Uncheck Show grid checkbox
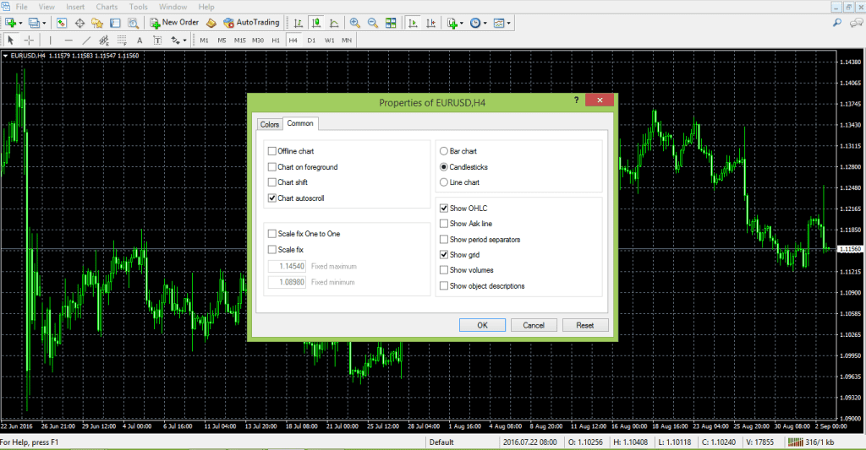Viewport: 866px width, 450px height. [x=443, y=255]
